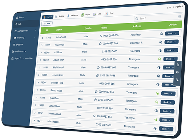189x139 pixels.
Task: Click green cloud icon for Sohail Ahmad
Action: (156, 119)
